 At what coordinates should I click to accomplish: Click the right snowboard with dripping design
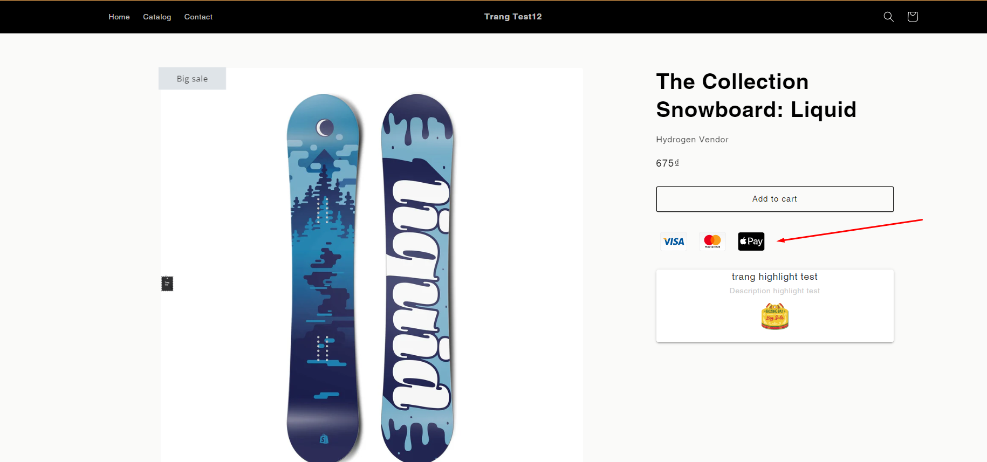pos(417,278)
